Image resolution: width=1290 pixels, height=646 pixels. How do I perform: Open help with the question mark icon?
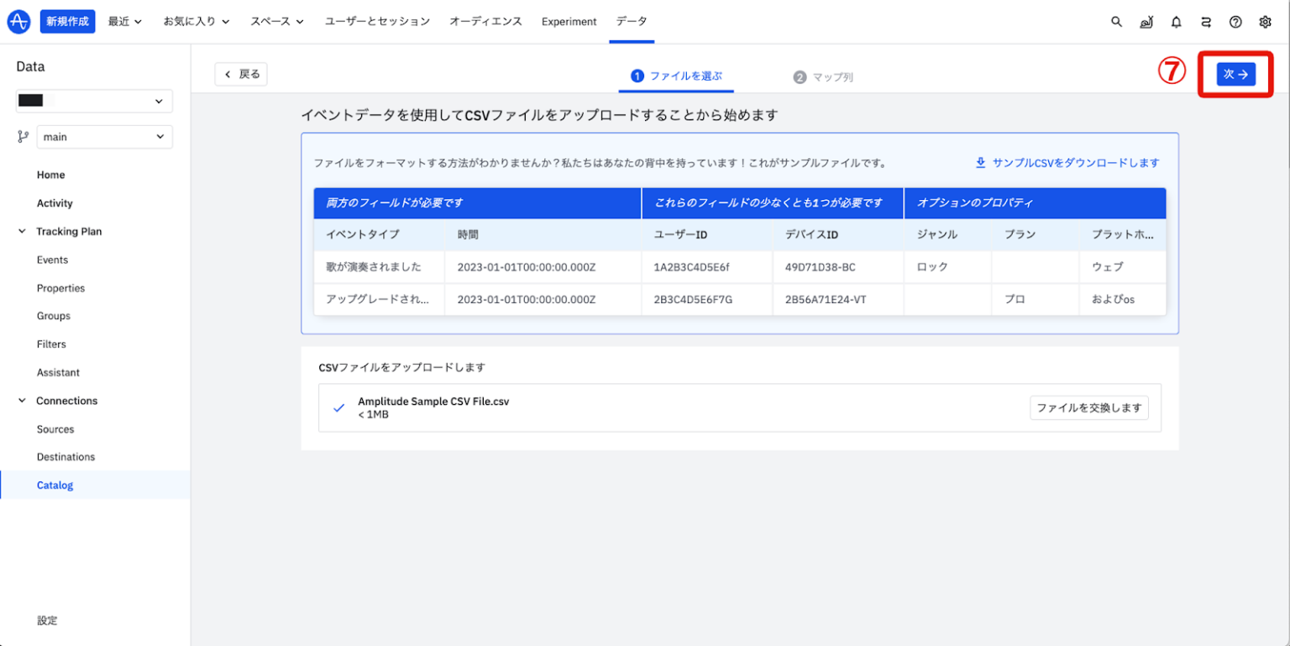pos(1235,21)
